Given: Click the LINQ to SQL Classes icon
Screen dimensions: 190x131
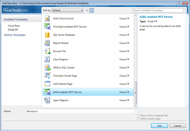Looking at the screenshot, I should (47, 68).
